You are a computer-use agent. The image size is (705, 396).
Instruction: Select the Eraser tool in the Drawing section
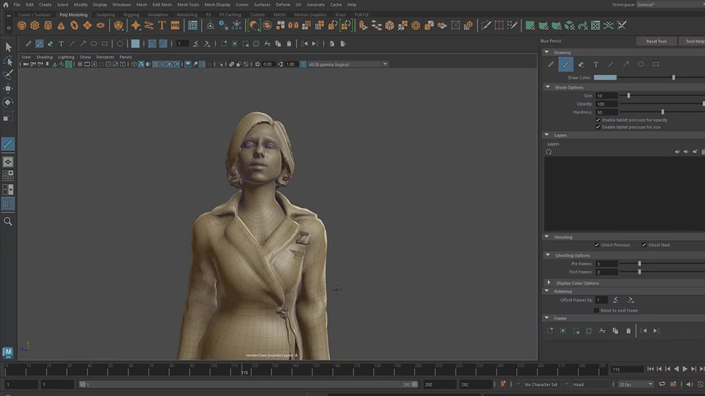[x=581, y=64]
